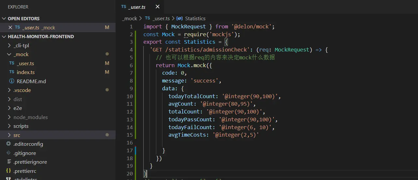Click line number 17 in gutter
Image resolution: width=418 pixels, height=180 pixels.
[x=130, y=151]
